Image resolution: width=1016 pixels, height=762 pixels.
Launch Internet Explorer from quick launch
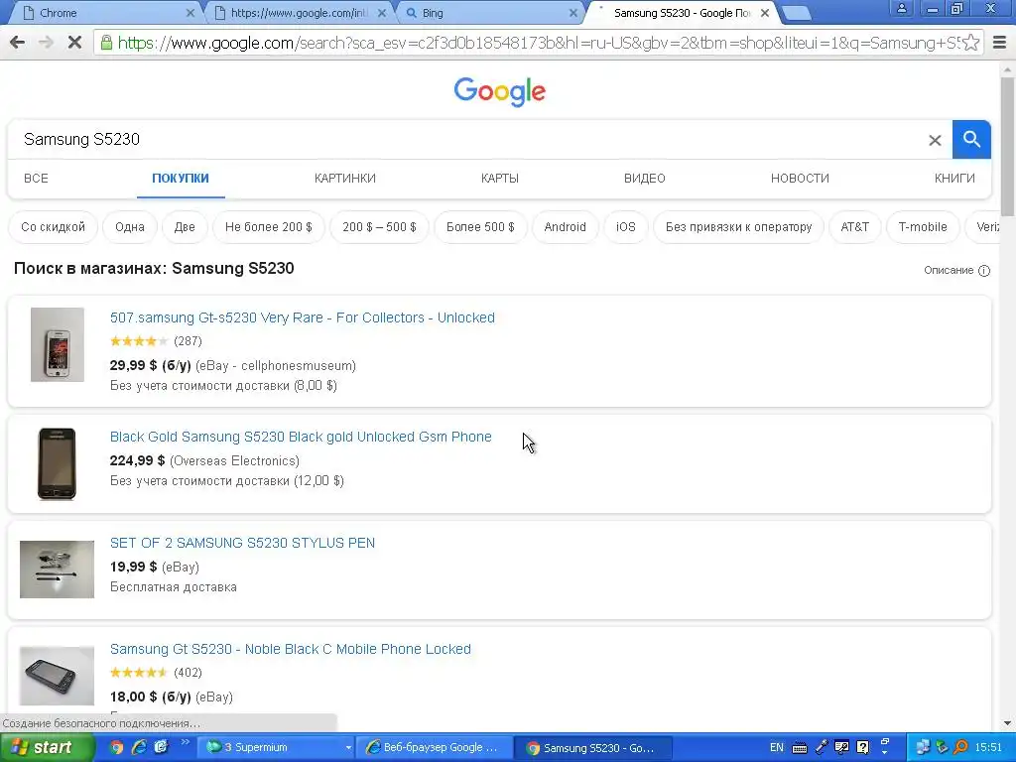click(139, 748)
